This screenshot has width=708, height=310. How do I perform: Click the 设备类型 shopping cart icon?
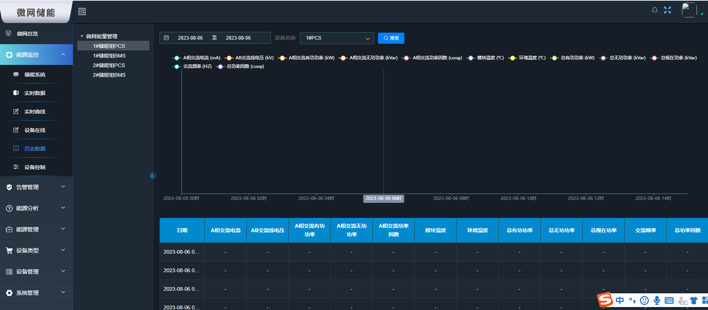click(9, 251)
